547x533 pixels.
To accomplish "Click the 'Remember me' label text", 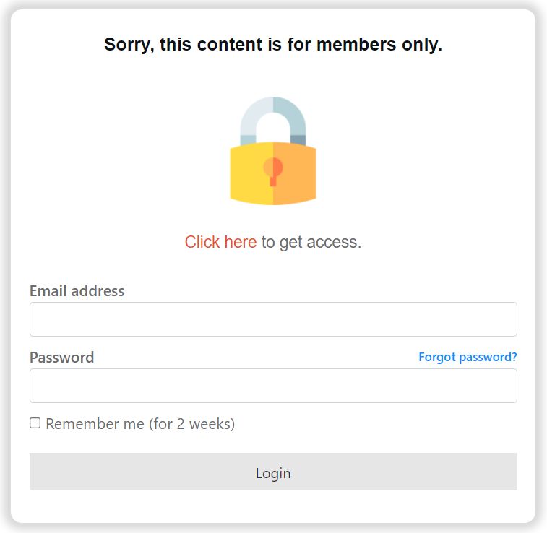I will (95, 424).
